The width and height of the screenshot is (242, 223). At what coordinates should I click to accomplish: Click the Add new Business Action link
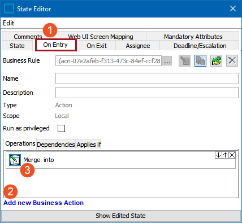tap(44, 203)
